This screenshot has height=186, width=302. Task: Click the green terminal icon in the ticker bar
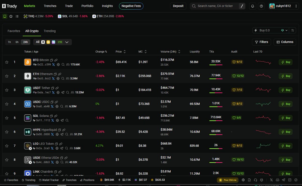5,16
